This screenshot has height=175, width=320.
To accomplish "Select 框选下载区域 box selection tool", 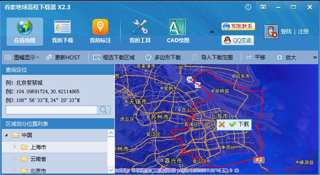I will point(114,57).
